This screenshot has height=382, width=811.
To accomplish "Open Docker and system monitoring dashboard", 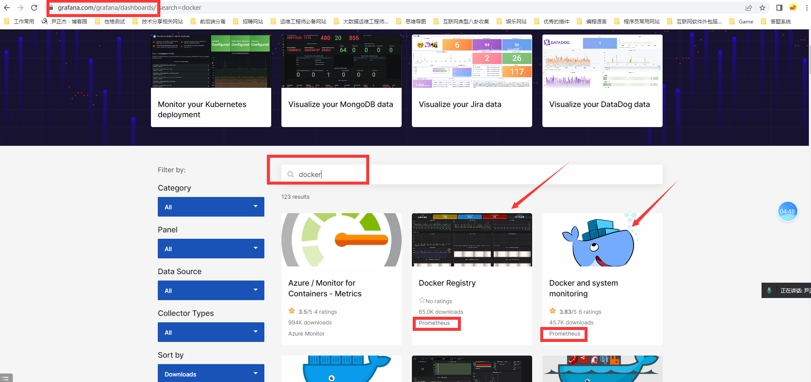I will coord(583,288).
